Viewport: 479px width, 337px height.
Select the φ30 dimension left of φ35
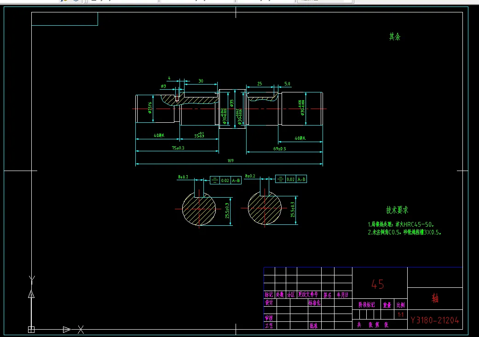224,116
